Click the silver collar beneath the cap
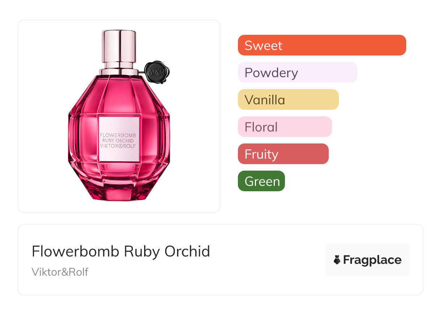Image resolution: width=441 pixels, height=313 pixels. [119, 70]
